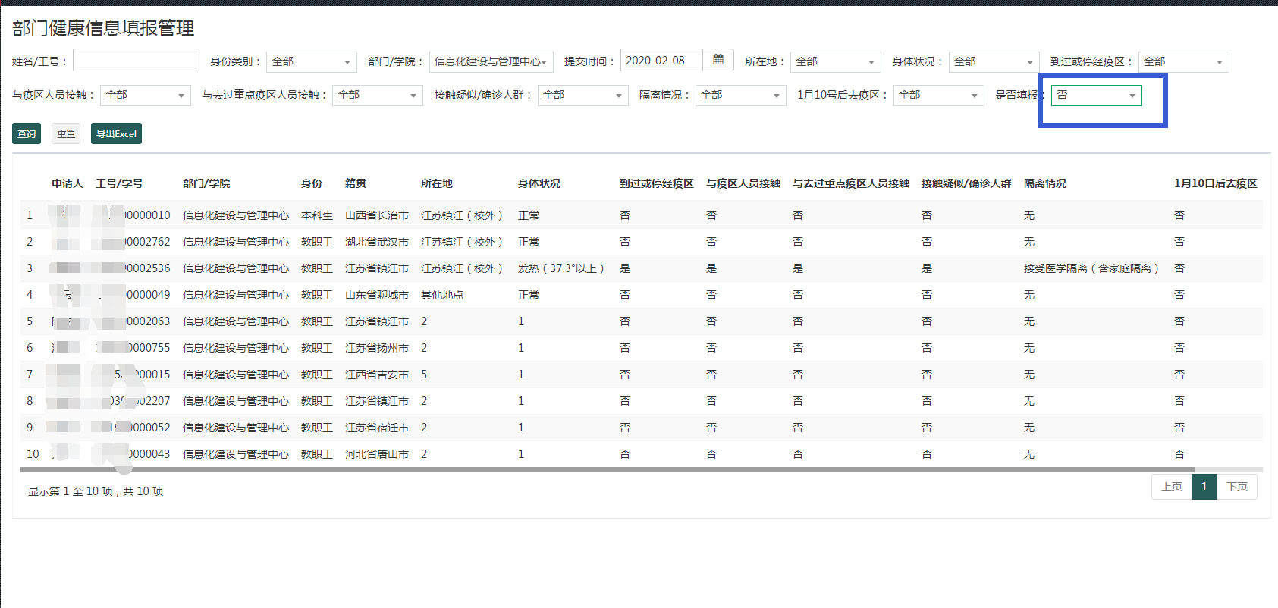Expand the 到过或停经疫区 dropdown
This screenshot has height=608, width=1278.
point(1183,62)
